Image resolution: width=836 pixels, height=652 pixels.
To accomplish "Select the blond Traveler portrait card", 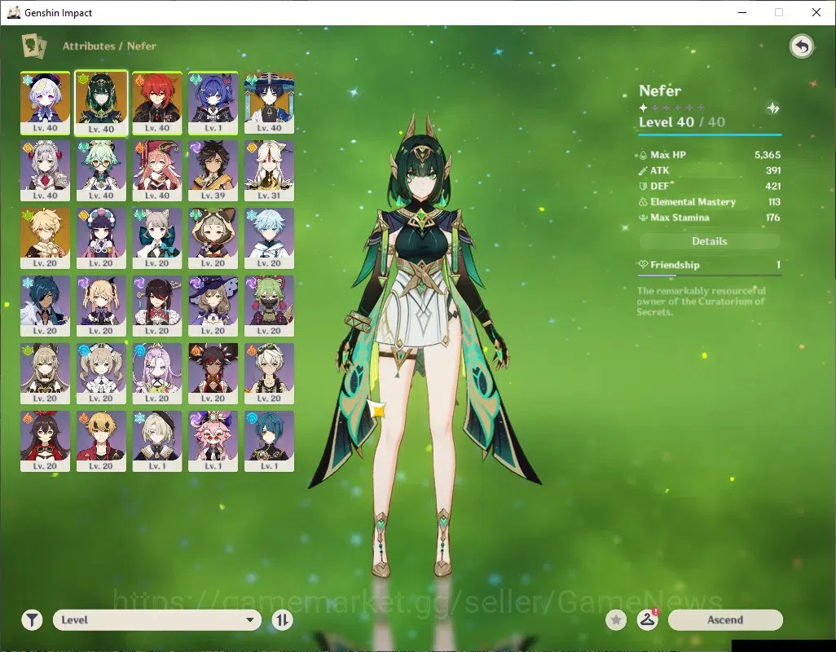I will (46, 238).
